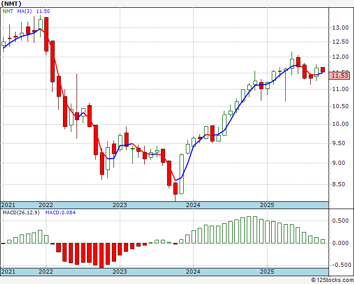Click 2022 on the MACD timeline
Screen dimensions: 354x284
click(46, 272)
